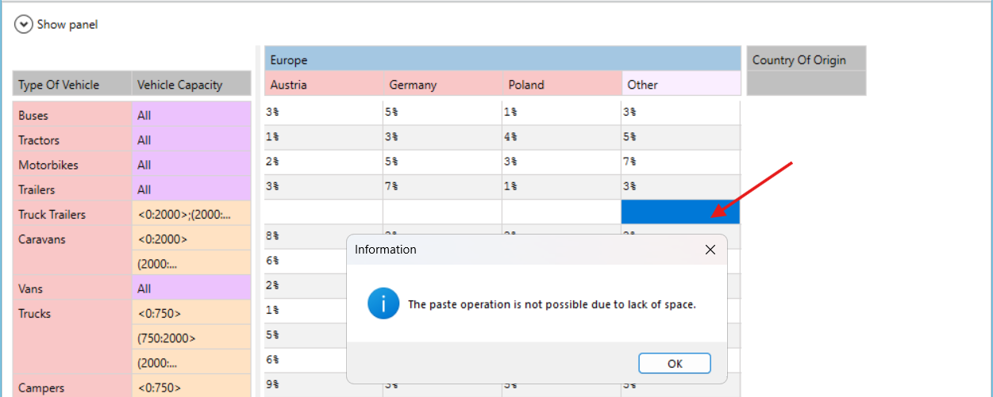Click the Vans Austria cell 2%
The width and height of the screenshot is (993, 397).
click(306, 285)
